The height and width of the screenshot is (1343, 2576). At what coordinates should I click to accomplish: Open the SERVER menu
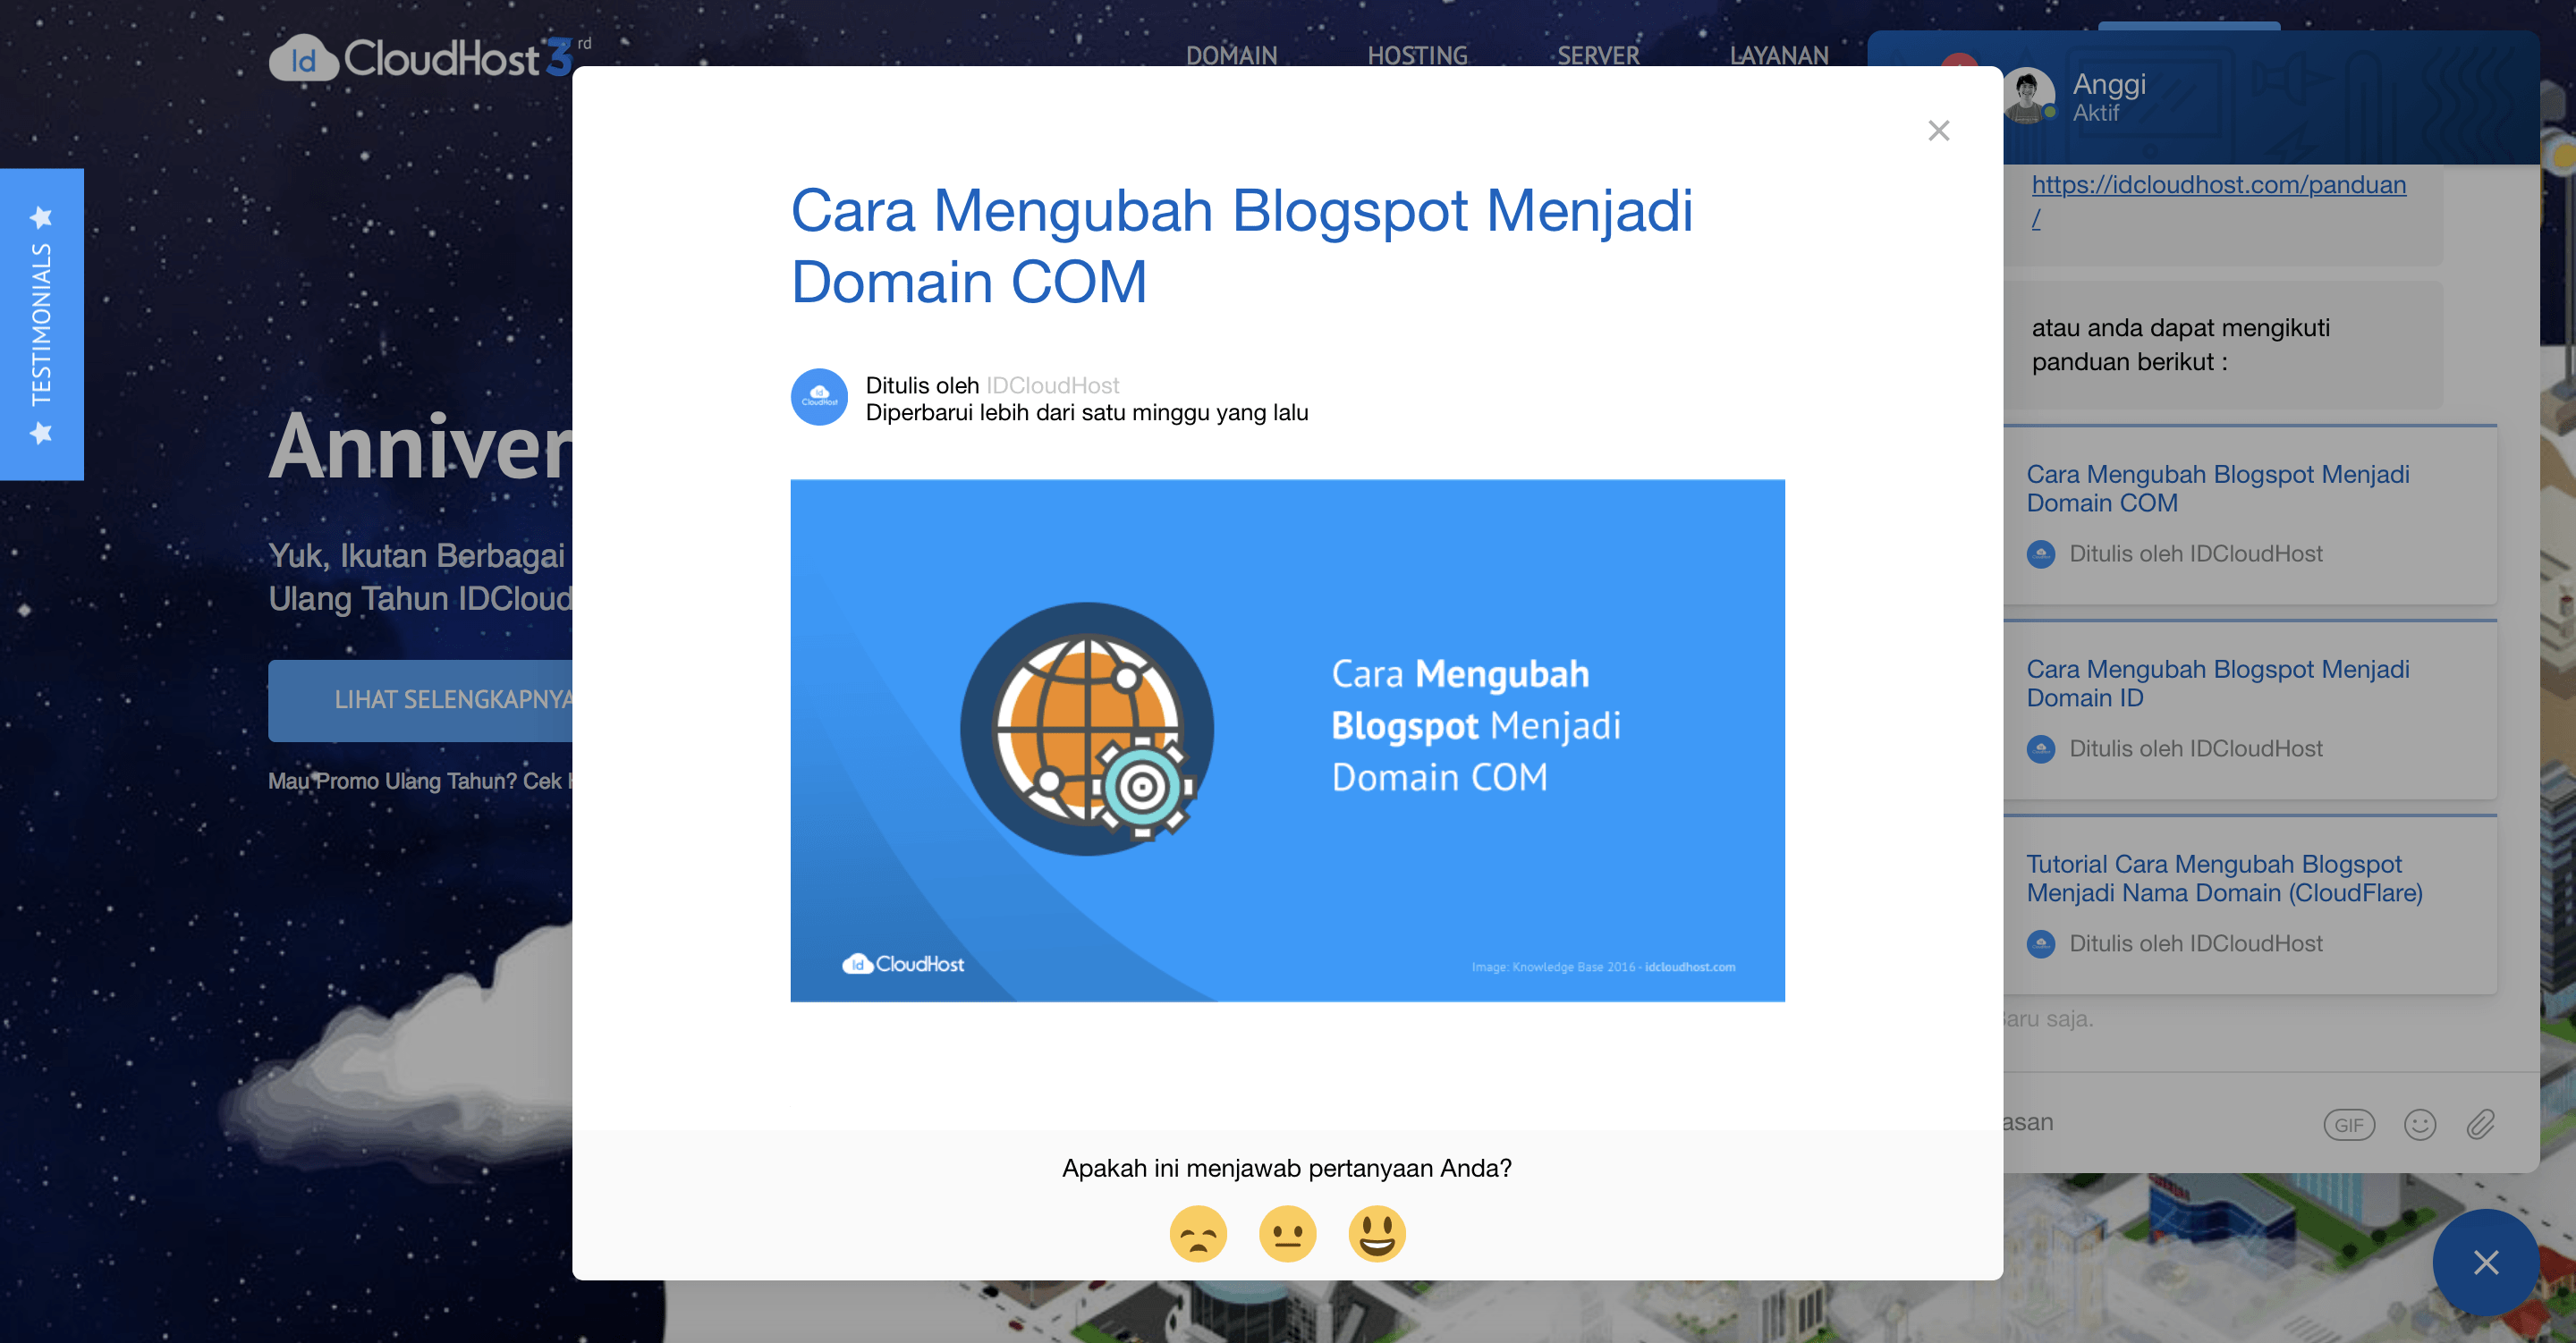[1598, 55]
